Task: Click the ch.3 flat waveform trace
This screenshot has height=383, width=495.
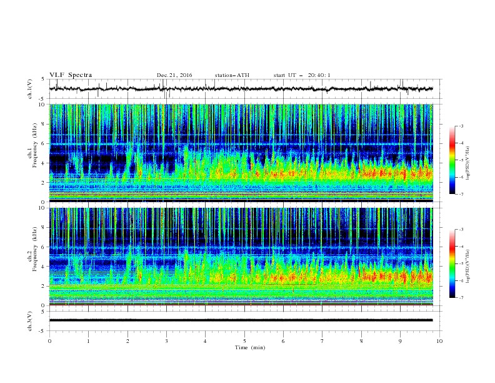Action: 241,320
